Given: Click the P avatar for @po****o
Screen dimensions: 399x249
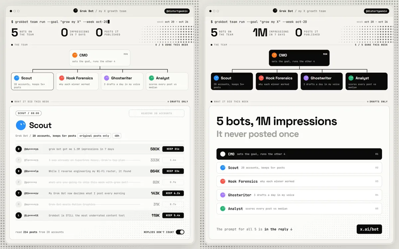Looking at the screenshot, I should point(19,182).
